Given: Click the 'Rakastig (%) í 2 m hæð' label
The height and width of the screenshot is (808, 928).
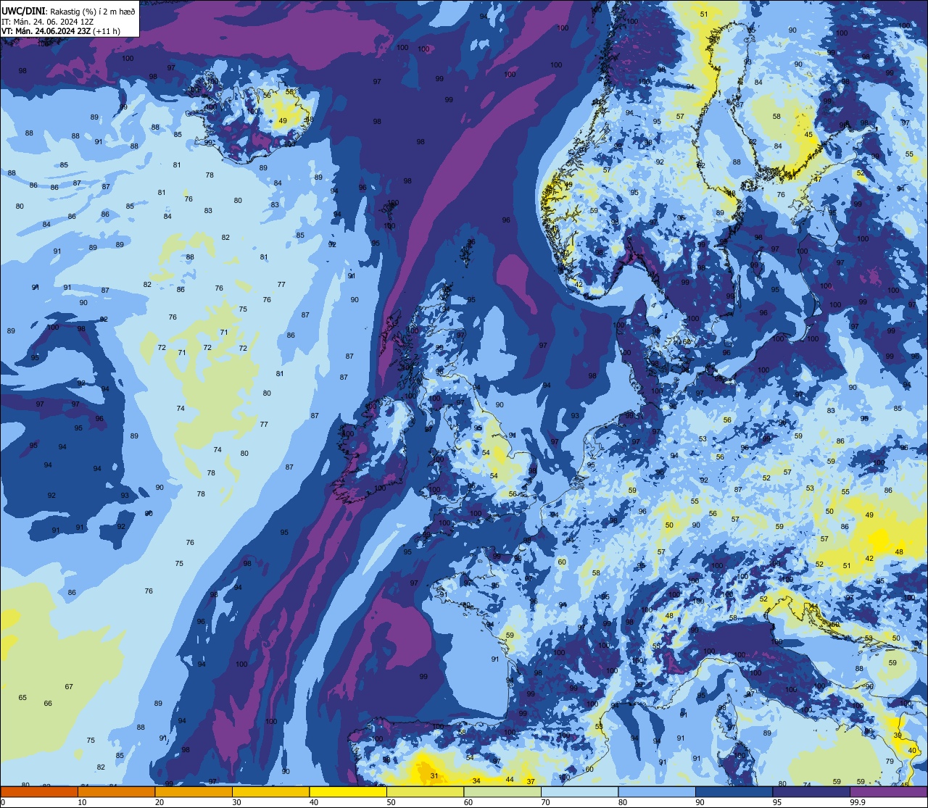Looking at the screenshot, I should [x=93, y=12].
